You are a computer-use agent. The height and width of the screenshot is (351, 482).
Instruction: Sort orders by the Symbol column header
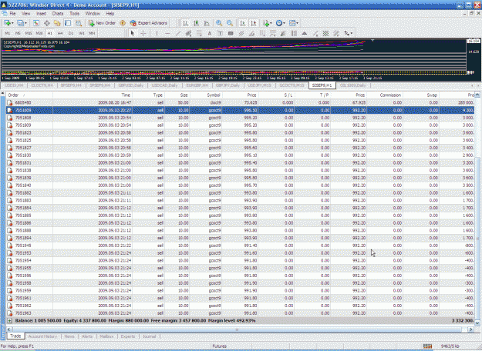[x=205, y=95]
